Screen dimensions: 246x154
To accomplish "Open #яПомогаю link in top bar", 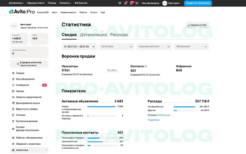I will point(81,3).
